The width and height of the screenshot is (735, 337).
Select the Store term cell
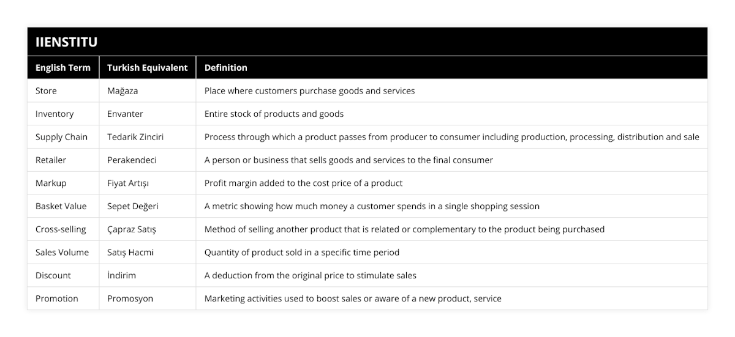pyautogui.click(x=46, y=91)
